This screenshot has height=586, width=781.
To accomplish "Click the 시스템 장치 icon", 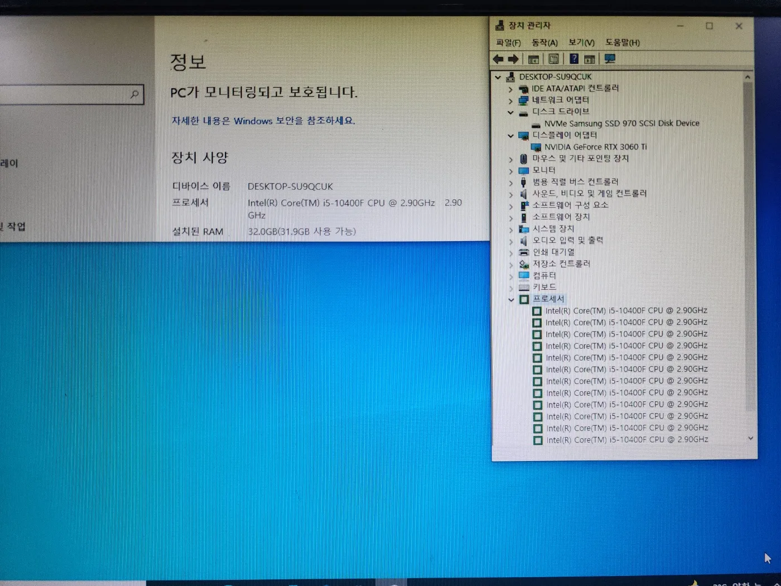I will (x=524, y=229).
